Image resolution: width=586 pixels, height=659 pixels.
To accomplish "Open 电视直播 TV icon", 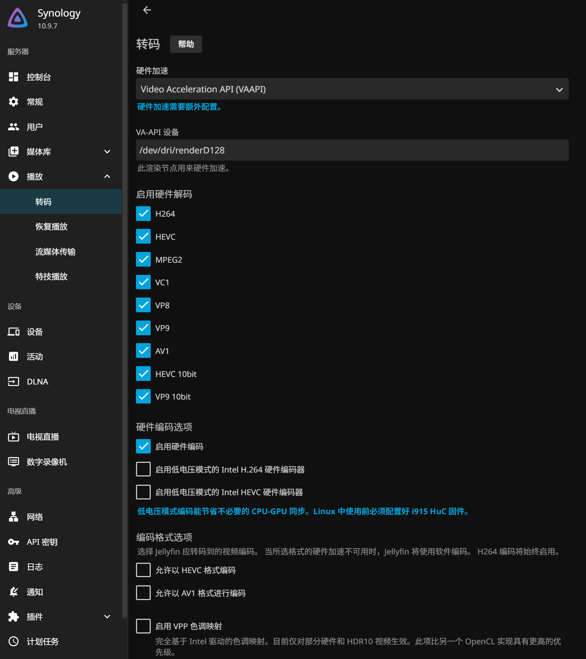I will [14, 437].
